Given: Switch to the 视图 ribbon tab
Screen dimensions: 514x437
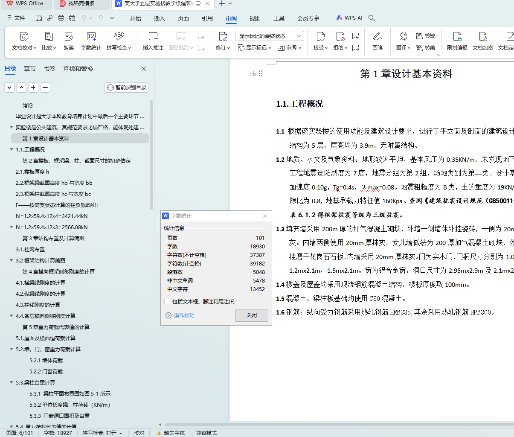Looking at the screenshot, I should 255,18.
